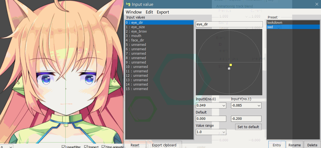Viewport: 321px width, 148px height.
Task: Select input value 12 : unnamed
Action: click(x=159, y=76)
